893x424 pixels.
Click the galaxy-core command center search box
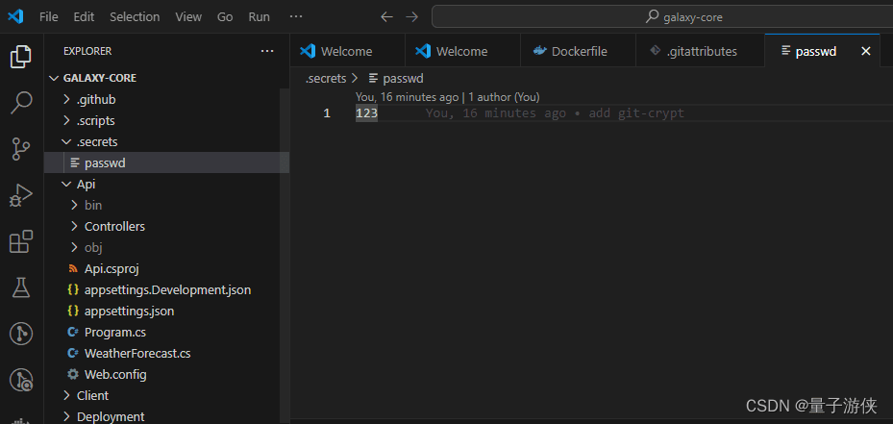(x=661, y=17)
